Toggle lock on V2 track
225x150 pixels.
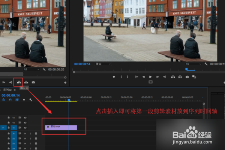pyautogui.click(x=9, y=123)
